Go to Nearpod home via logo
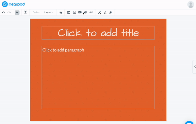This screenshot has width=196, height=124. coord(13,4)
